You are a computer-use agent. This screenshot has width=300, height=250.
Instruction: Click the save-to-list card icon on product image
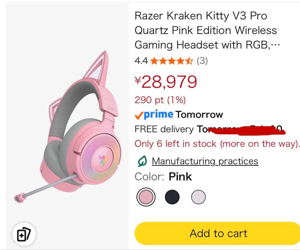point(24,233)
